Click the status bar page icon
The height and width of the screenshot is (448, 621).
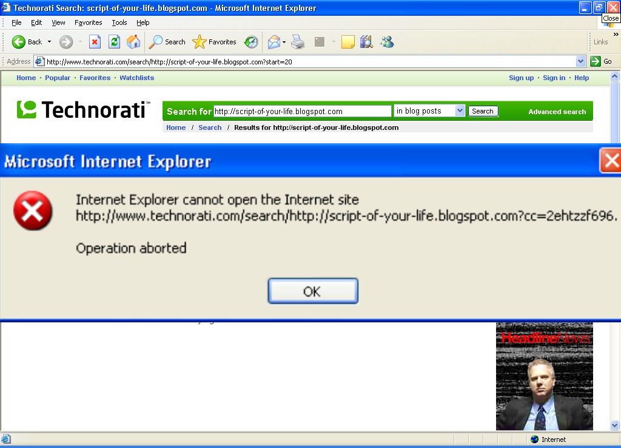[x=6, y=440]
